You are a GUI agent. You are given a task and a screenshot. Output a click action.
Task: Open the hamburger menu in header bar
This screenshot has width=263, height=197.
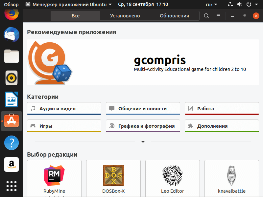218,16
